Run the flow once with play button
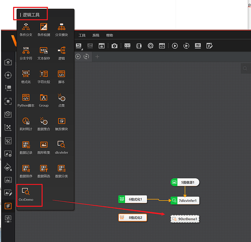 pos(175,46)
